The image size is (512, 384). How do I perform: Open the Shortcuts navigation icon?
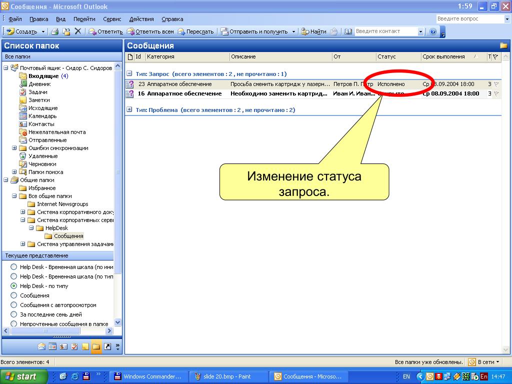pyautogui.click(x=107, y=346)
